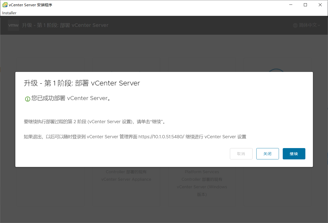Click the chevron next to 简体中文
The width and height of the screenshot is (328, 223).
[319, 25]
